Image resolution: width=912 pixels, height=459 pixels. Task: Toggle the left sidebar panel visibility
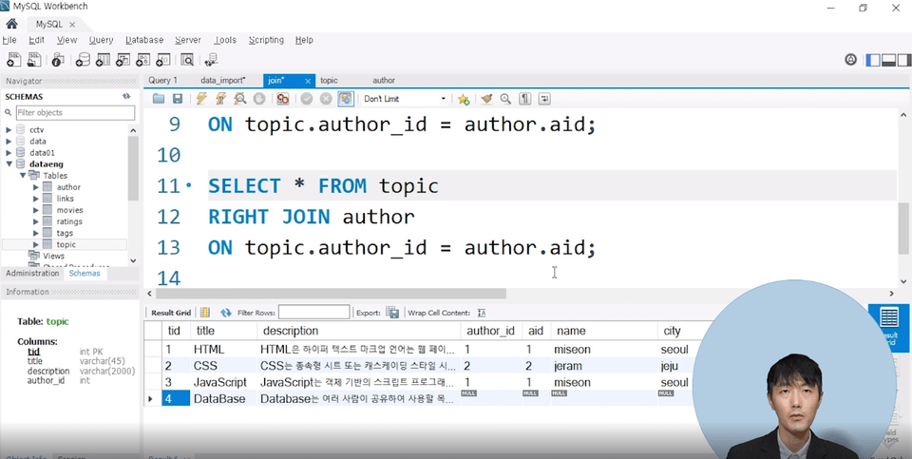(873, 60)
